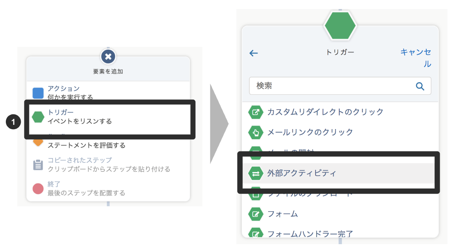The width and height of the screenshot is (451, 252).
Task: Click the カスタムリダイレクトのクリック hexagon icon
Action: coord(256,112)
